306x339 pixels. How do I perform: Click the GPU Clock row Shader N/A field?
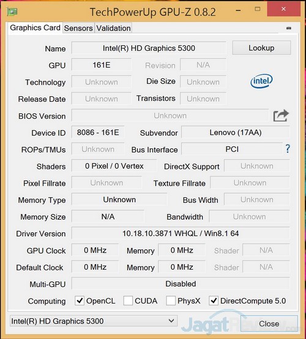pyautogui.click(x=266, y=250)
